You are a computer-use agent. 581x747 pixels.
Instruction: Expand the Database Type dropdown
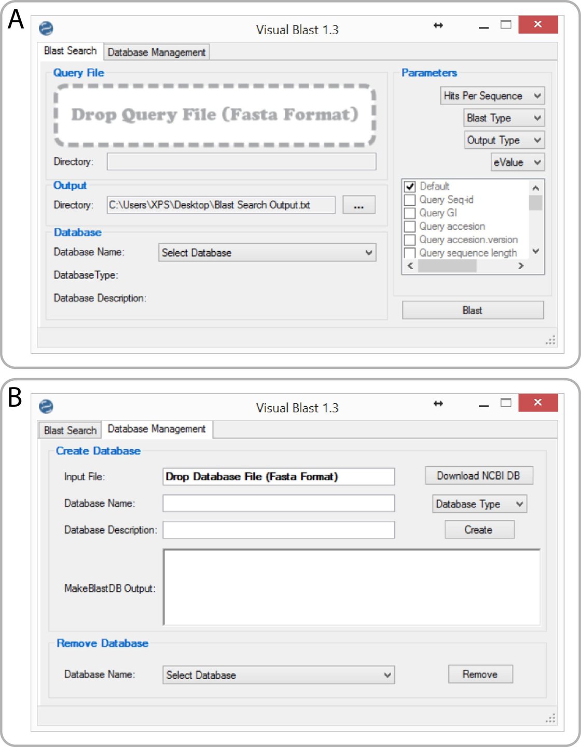(x=479, y=504)
